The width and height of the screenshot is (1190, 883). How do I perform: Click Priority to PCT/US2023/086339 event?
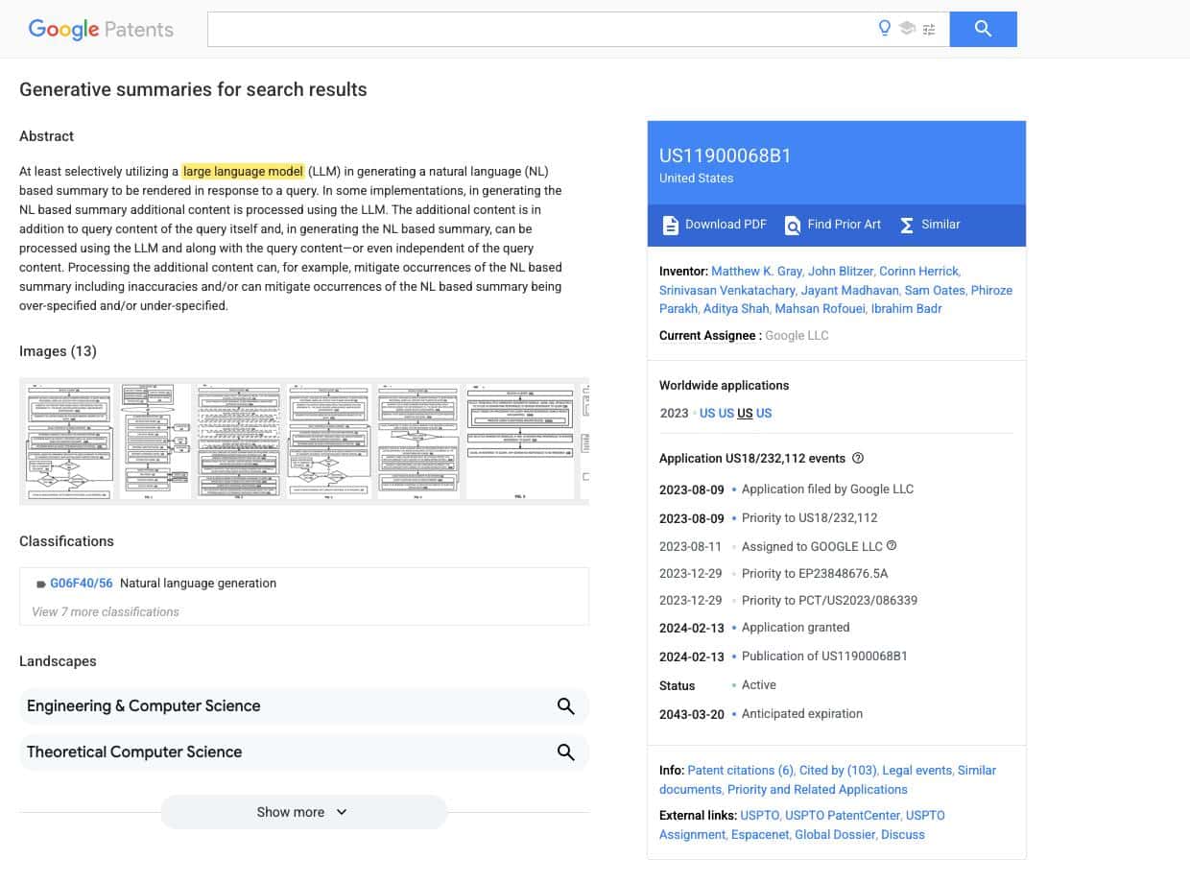[x=829, y=600]
